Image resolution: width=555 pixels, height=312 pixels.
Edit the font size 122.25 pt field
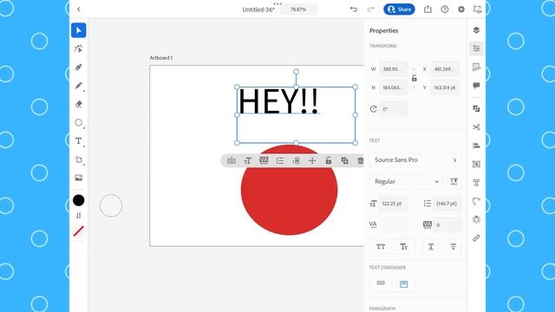pos(393,204)
